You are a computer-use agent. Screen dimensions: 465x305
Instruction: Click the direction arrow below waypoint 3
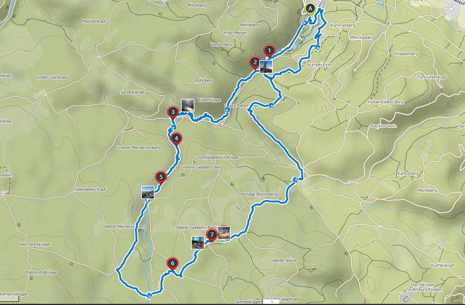(173, 128)
